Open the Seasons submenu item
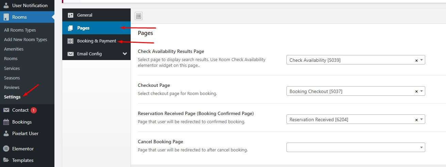This screenshot has width=446, height=167. coord(12,78)
